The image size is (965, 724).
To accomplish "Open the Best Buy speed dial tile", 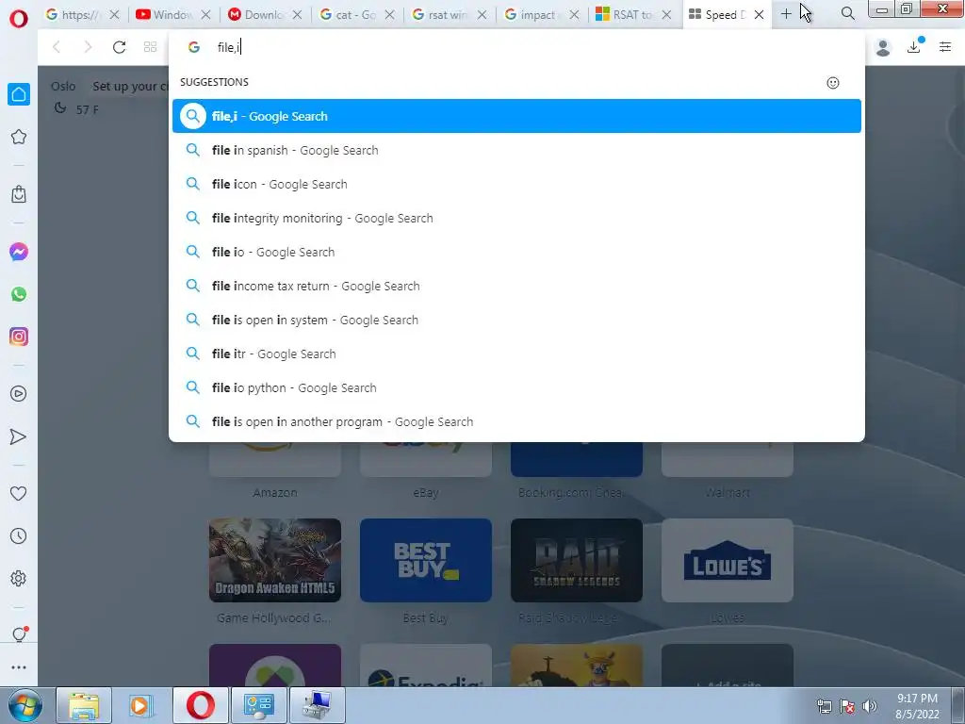I will pos(426,560).
